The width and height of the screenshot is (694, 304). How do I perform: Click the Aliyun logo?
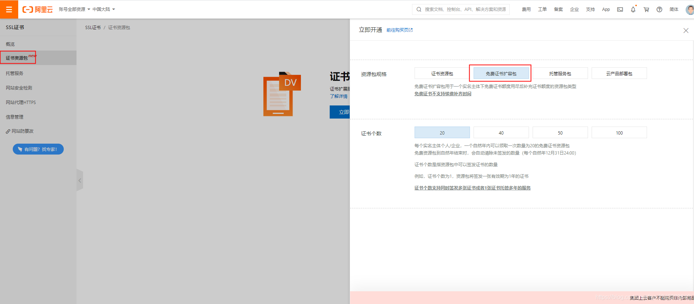pyautogui.click(x=38, y=9)
